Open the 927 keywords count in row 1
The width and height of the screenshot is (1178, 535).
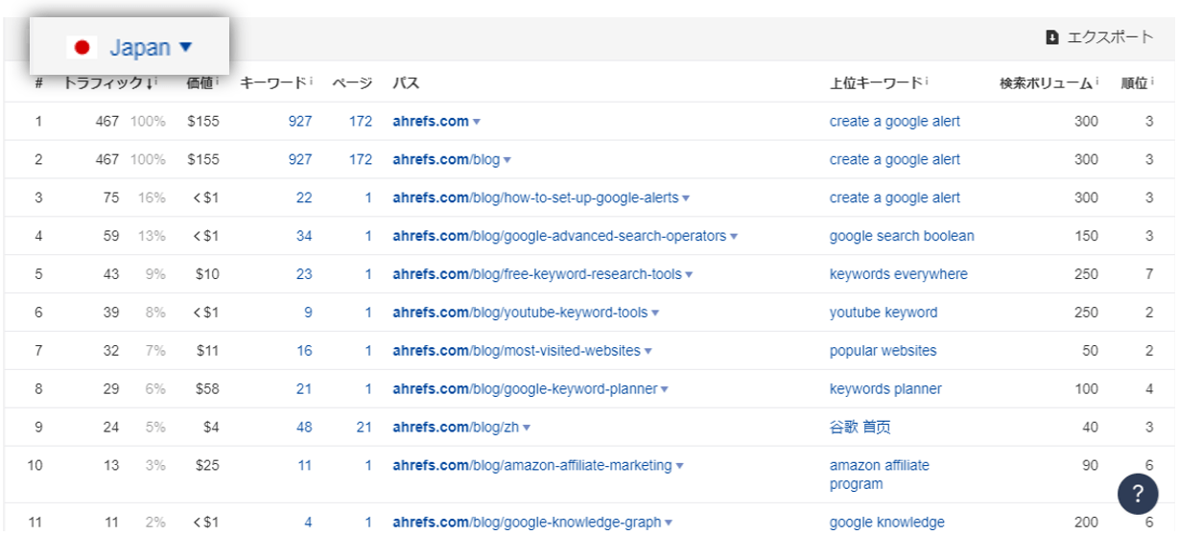pyautogui.click(x=299, y=121)
